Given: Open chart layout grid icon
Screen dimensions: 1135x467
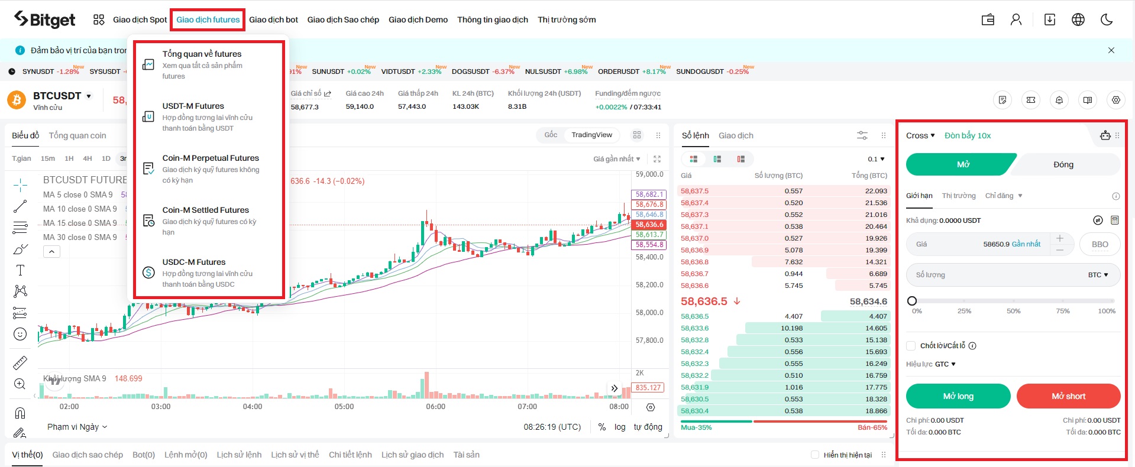Looking at the screenshot, I should click(637, 135).
